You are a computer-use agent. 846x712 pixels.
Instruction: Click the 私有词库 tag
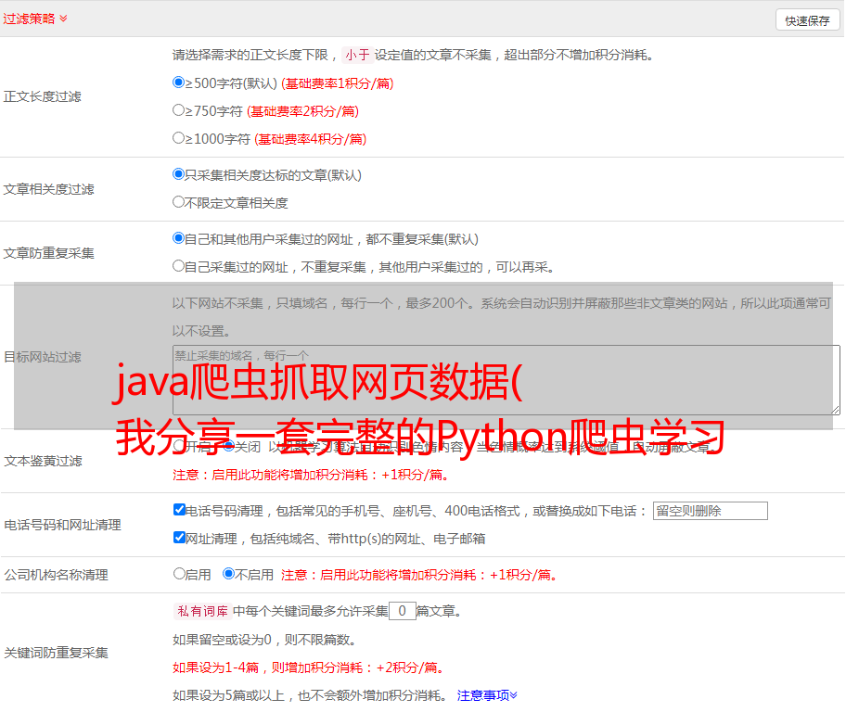(x=203, y=611)
